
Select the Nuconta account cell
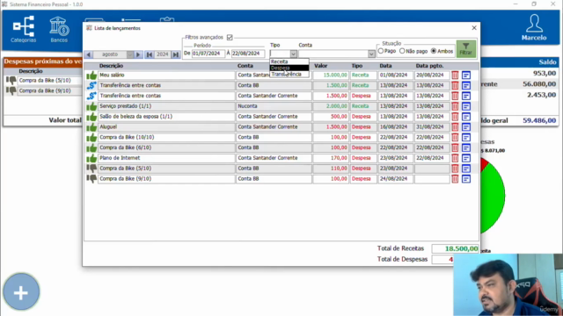(x=274, y=106)
